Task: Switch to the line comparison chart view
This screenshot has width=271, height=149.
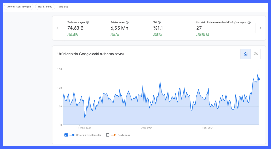Action: coord(256,54)
